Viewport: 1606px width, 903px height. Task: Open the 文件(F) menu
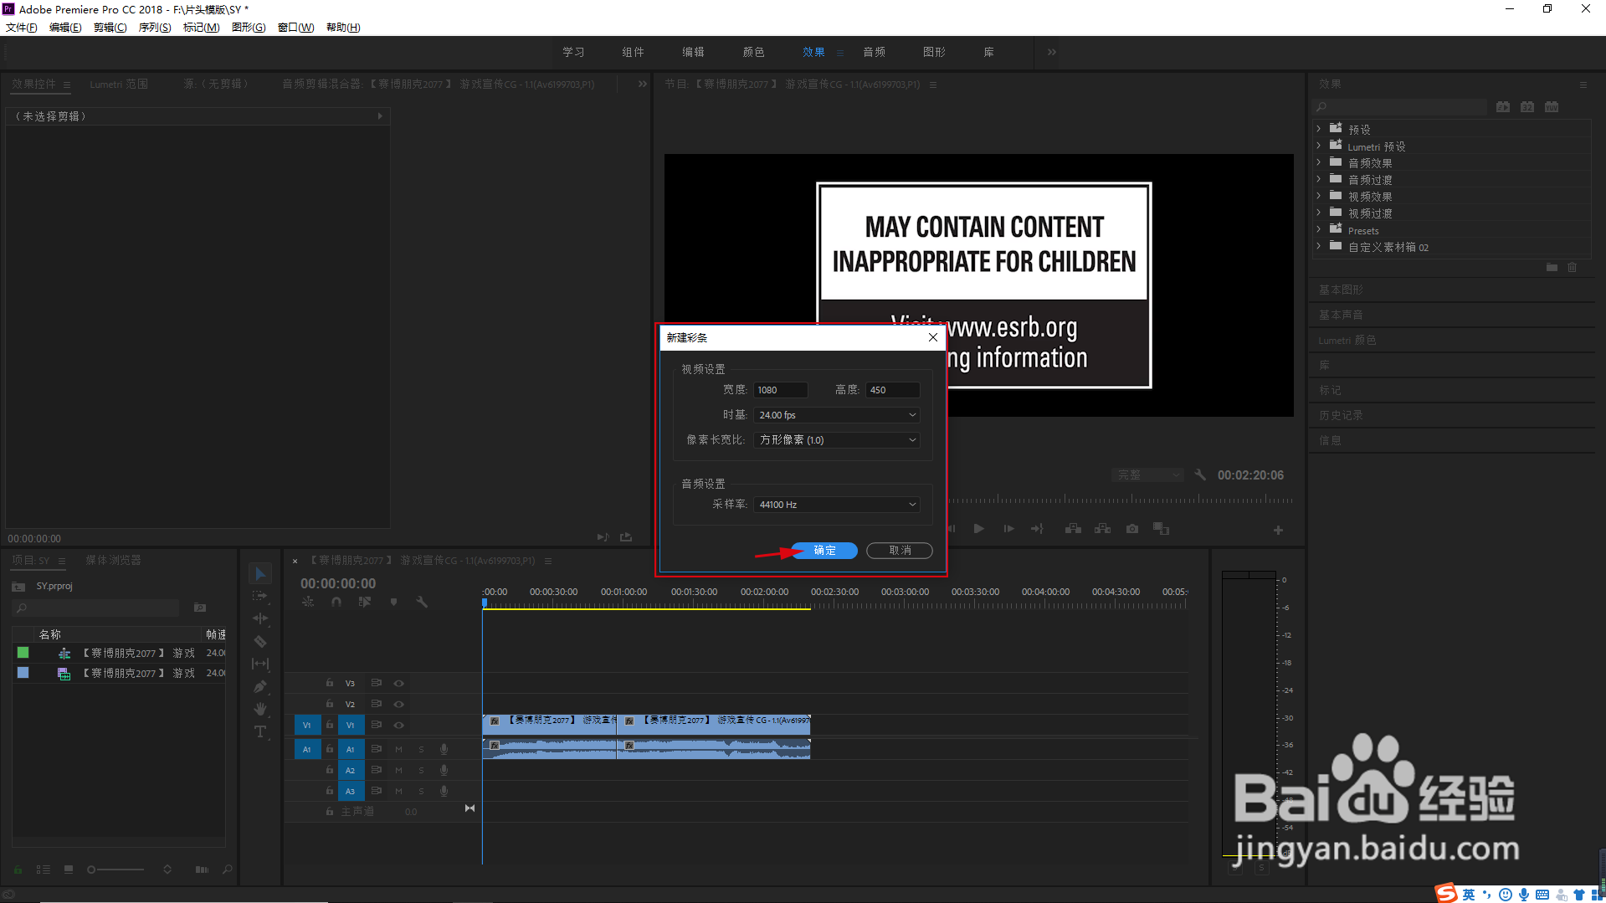tap(22, 28)
